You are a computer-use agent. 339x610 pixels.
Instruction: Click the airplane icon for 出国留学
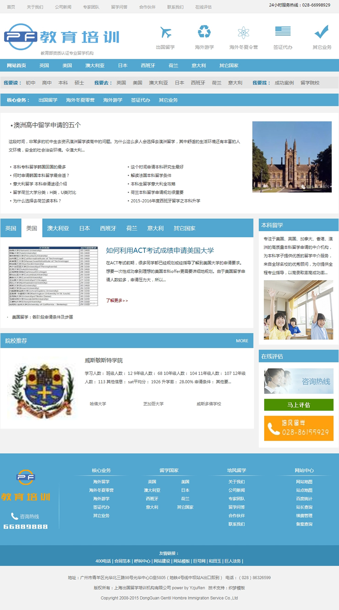165,33
